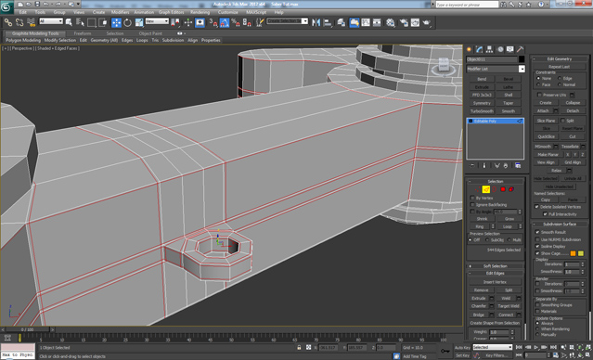Switch to the Display command panel tab
593x360 pixels.
510,49
